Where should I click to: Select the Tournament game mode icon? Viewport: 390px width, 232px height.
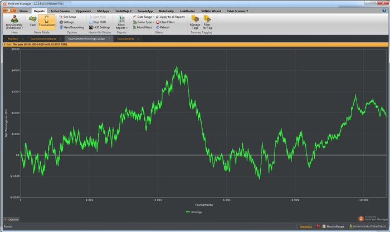pyautogui.click(x=47, y=20)
